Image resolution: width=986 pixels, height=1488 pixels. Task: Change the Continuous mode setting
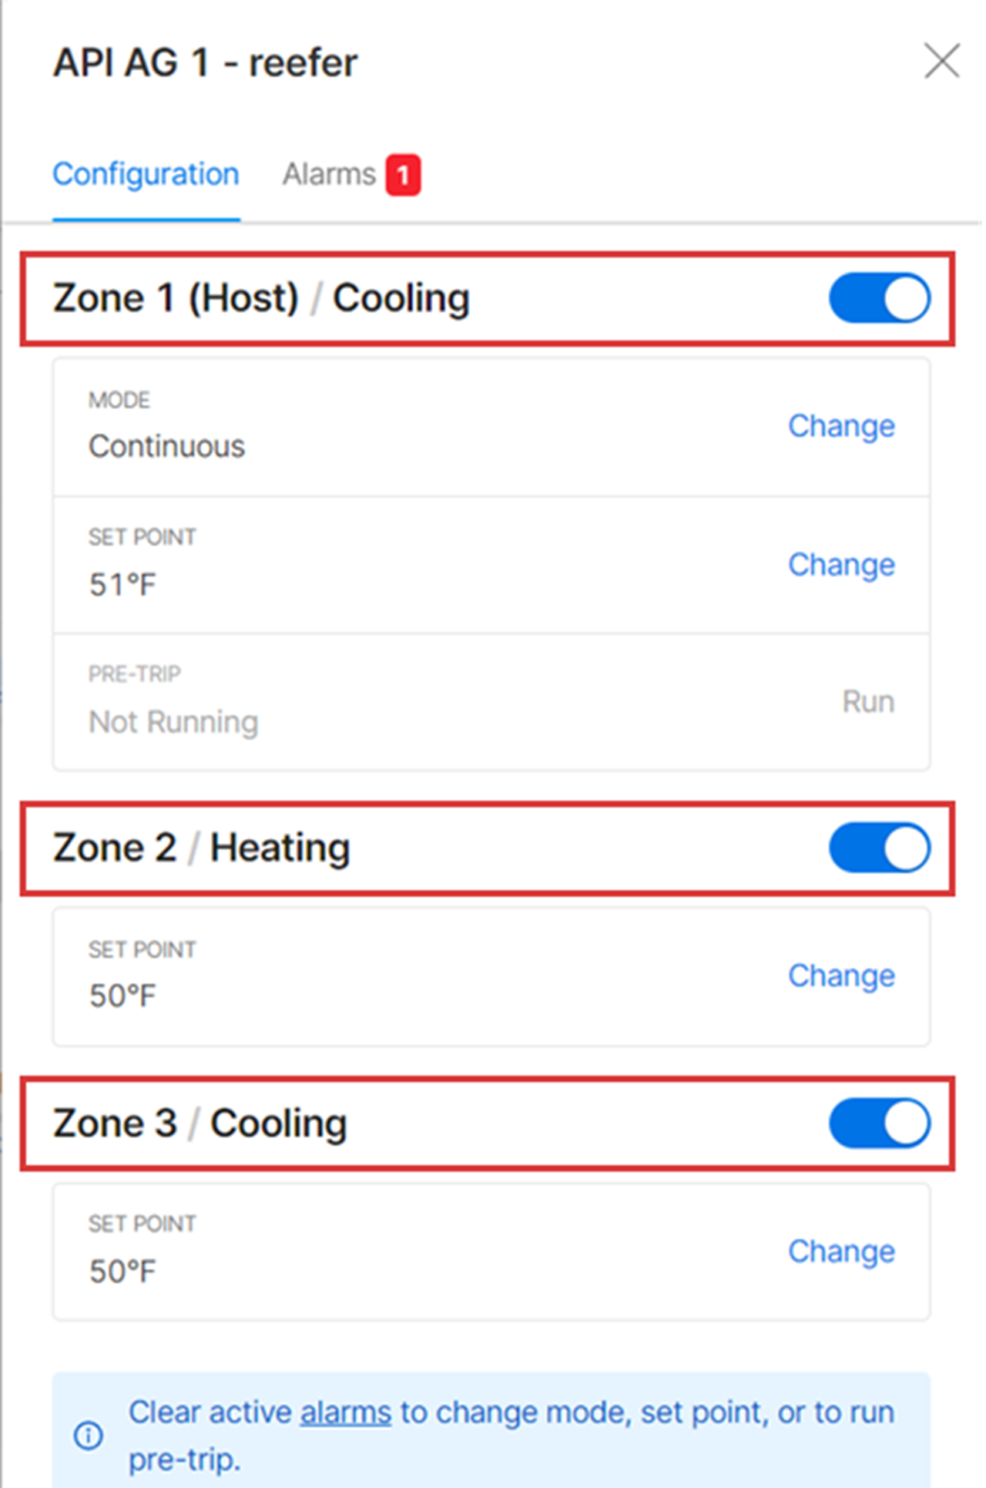click(840, 426)
